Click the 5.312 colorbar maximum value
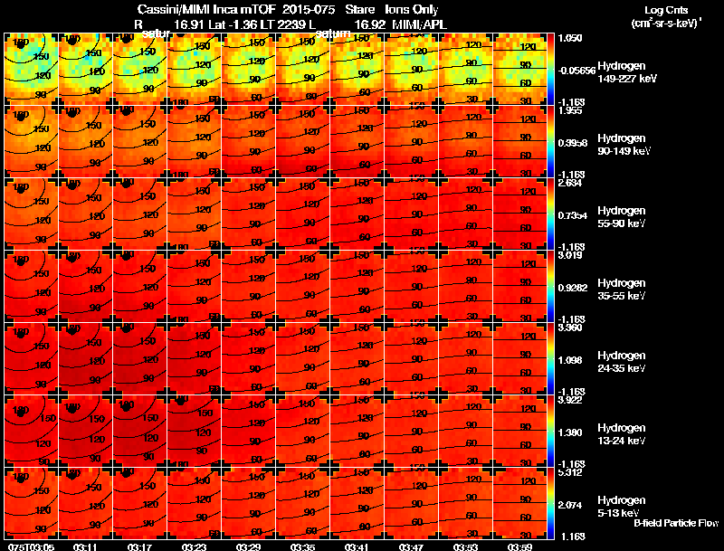724x551 pixels. click(571, 472)
